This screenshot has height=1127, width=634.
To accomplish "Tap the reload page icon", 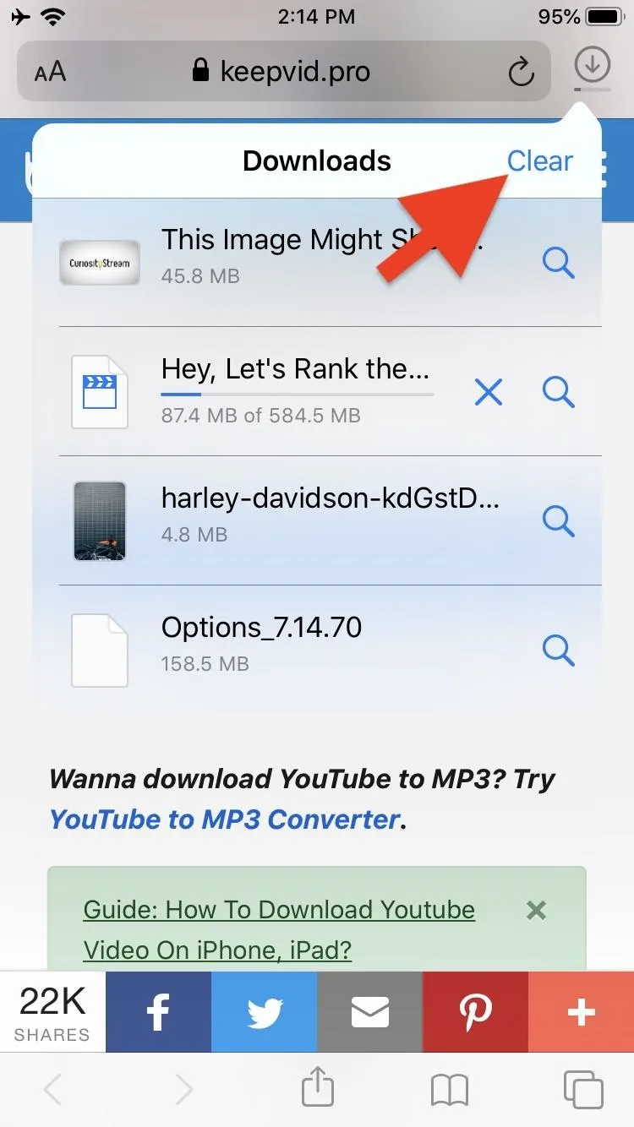I will pos(521,72).
